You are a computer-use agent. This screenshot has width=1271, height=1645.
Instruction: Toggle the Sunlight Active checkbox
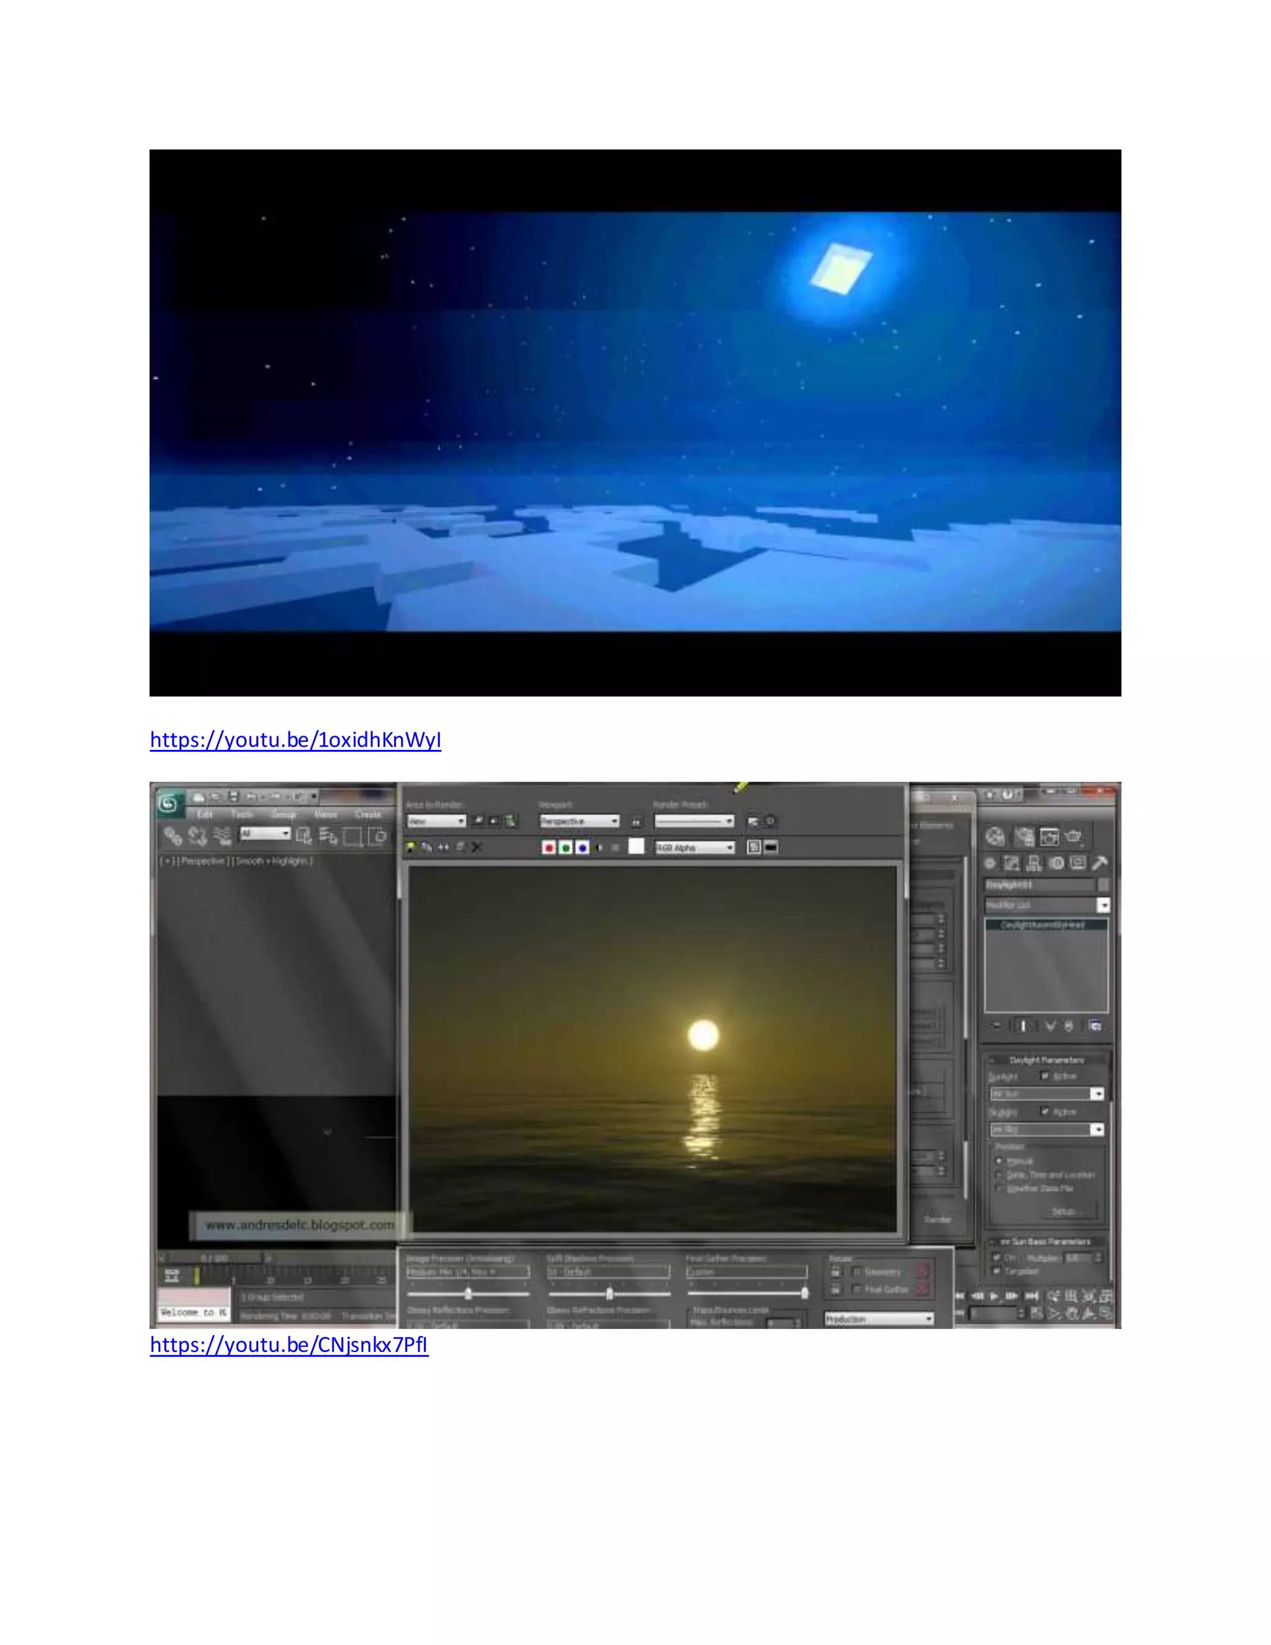[1044, 1076]
